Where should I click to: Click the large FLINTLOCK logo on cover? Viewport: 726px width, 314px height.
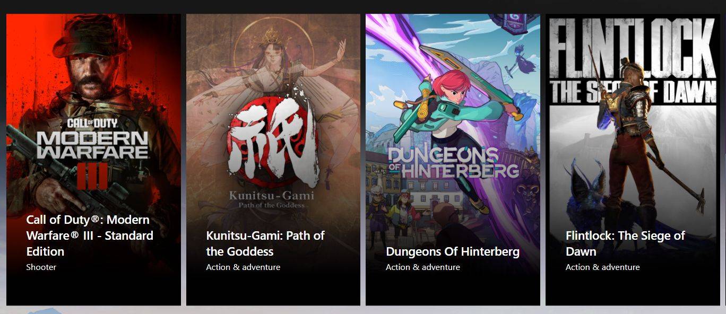[633, 59]
